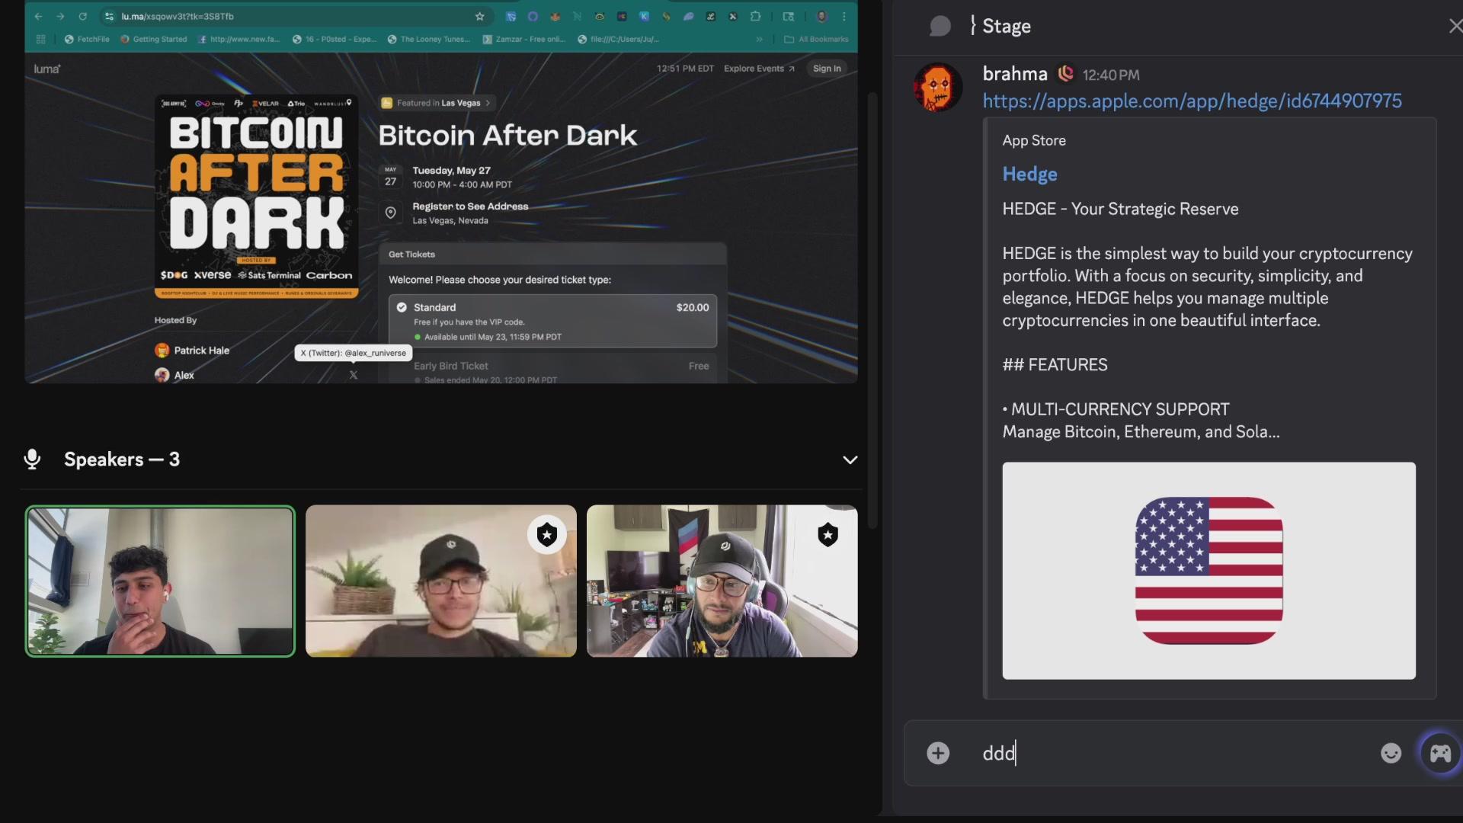This screenshot has height=823, width=1463.
Task: Open the All Bookmarks folder
Action: 816,39
